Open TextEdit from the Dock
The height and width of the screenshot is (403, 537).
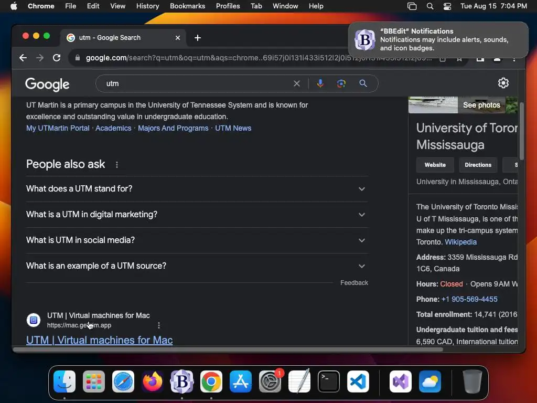pos(299,381)
